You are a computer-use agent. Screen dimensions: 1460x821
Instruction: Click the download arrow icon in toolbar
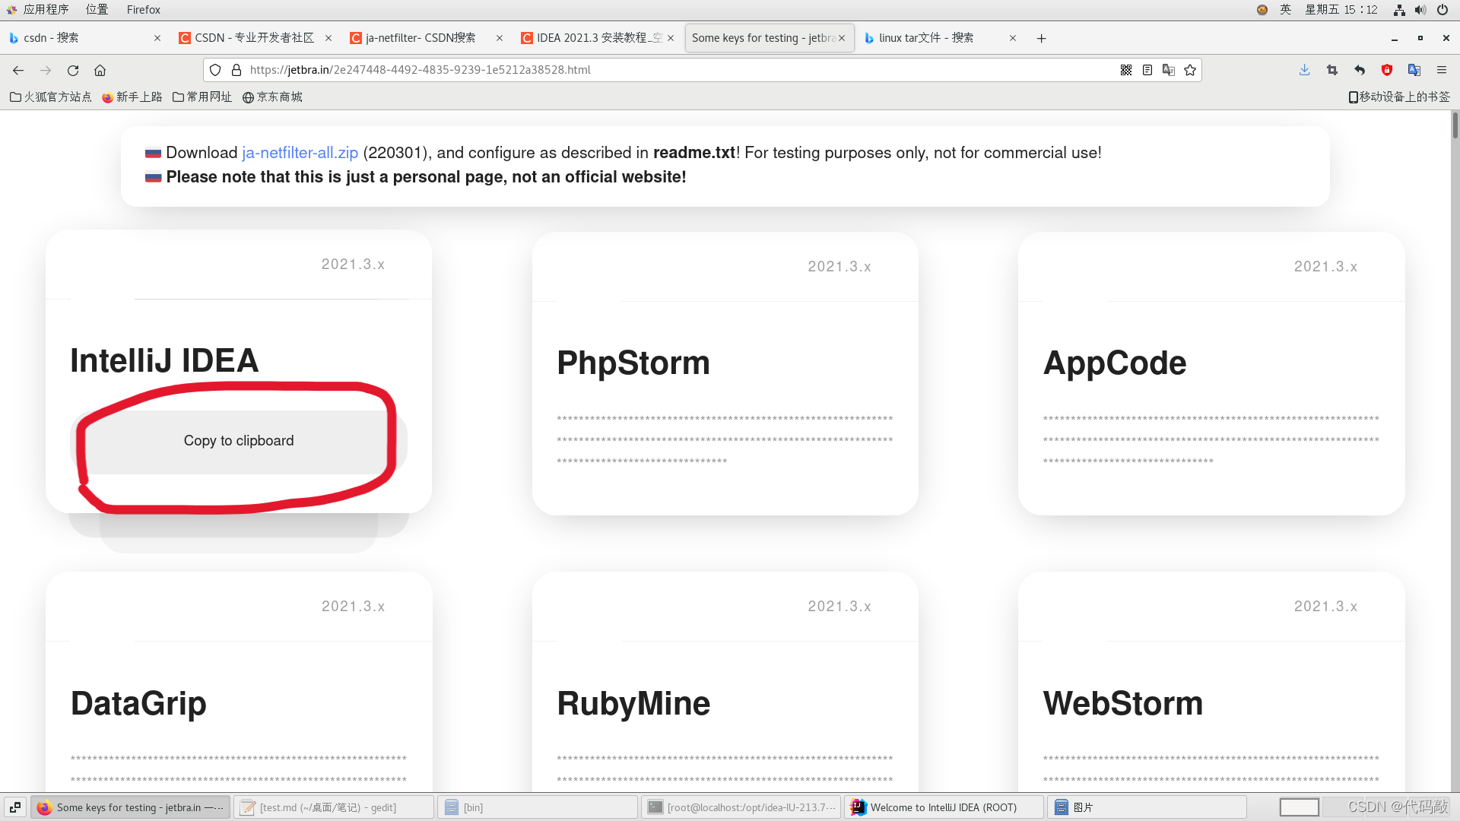[x=1305, y=69]
